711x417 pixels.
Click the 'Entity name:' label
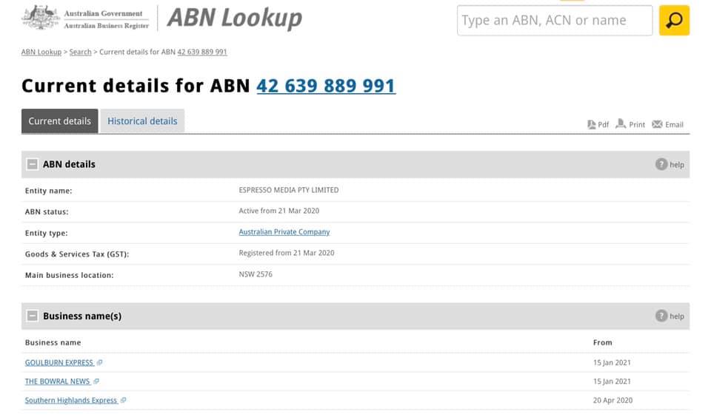(49, 191)
